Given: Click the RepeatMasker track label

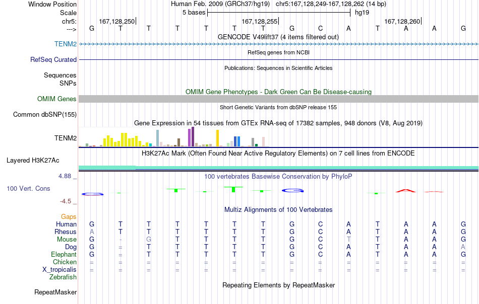Looking at the screenshot, I should pos(55,292).
